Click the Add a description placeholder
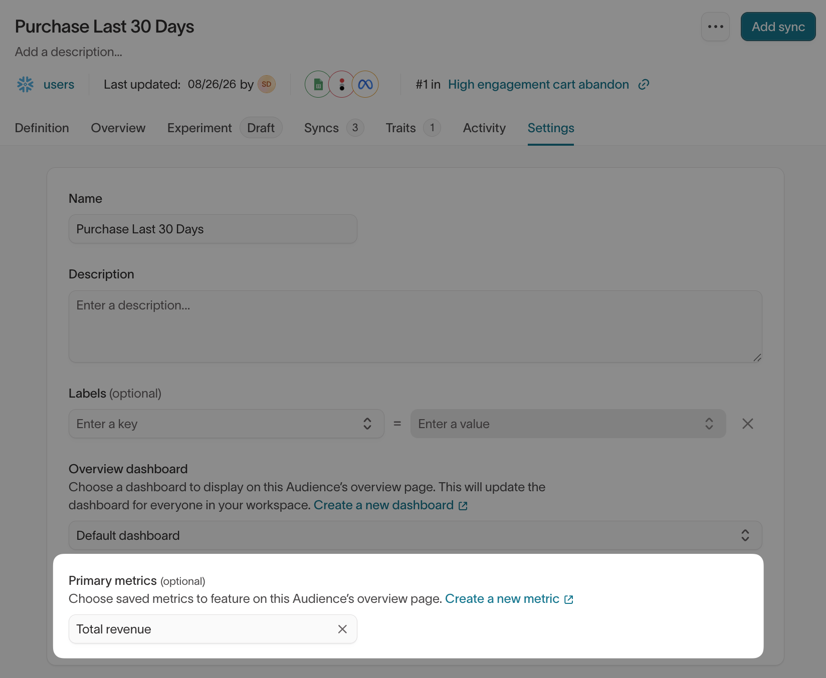Image resolution: width=826 pixels, height=678 pixels. pos(69,52)
